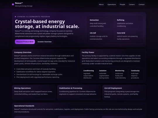Select the Refining card in hero panel
This screenshot has height=118, width=158.
[x=128, y=23]
